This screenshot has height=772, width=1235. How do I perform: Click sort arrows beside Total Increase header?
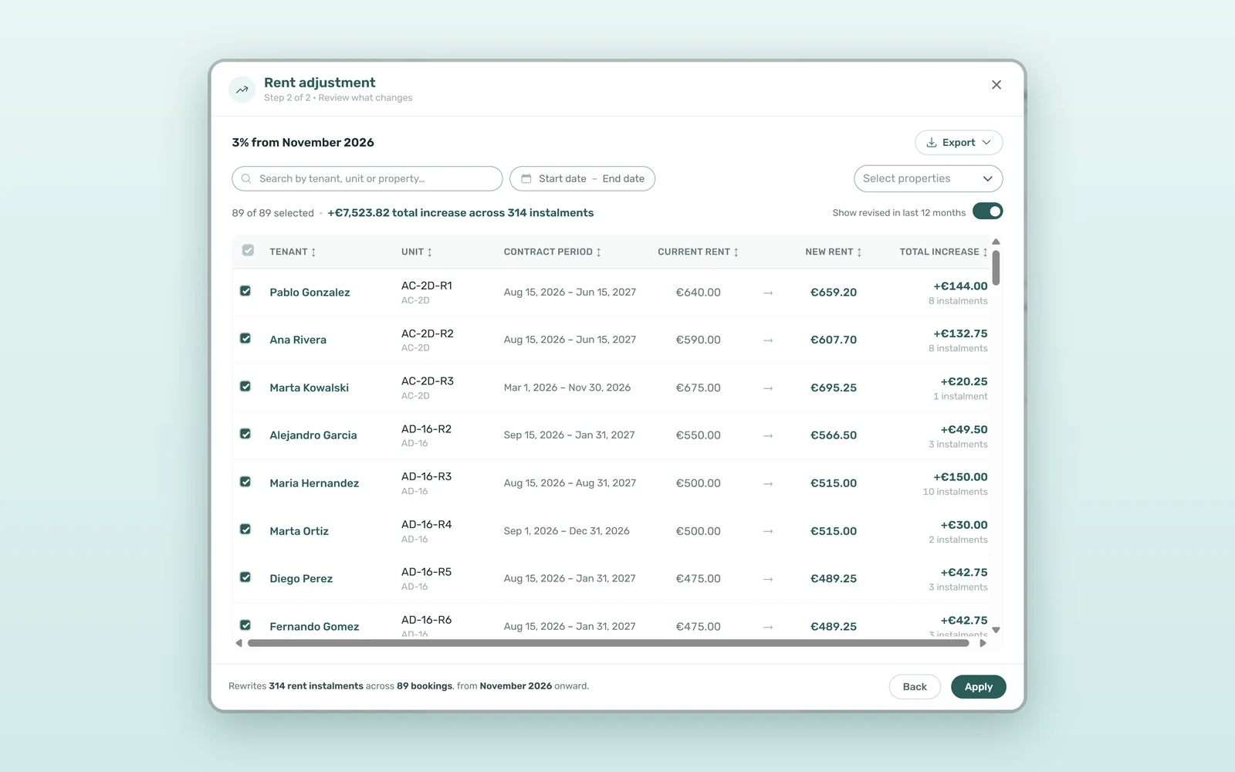click(x=985, y=252)
